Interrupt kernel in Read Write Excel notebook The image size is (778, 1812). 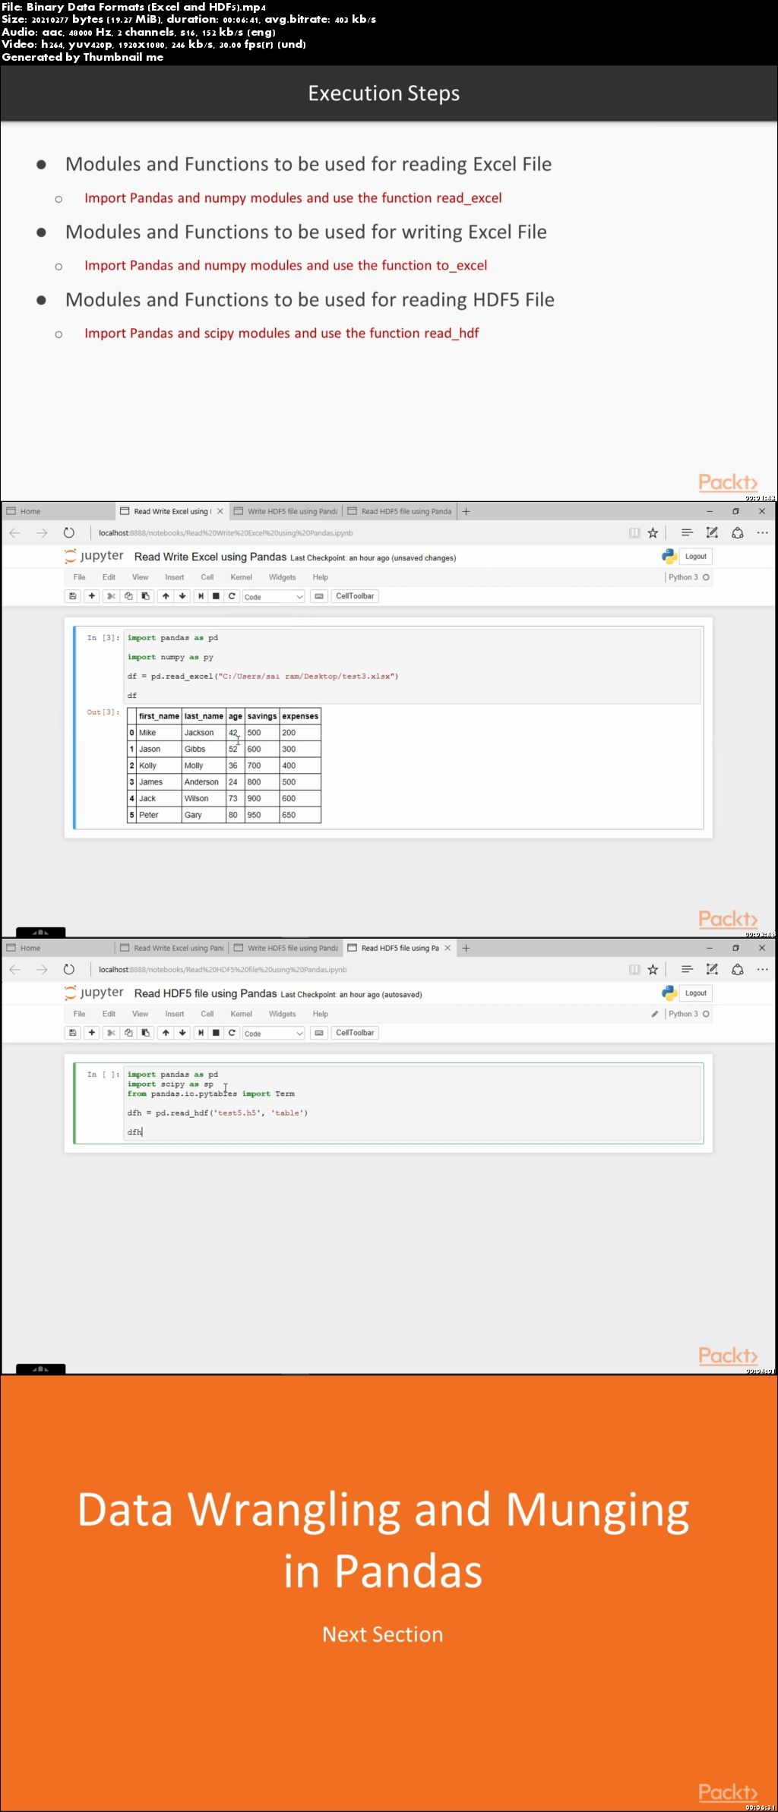click(x=217, y=596)
